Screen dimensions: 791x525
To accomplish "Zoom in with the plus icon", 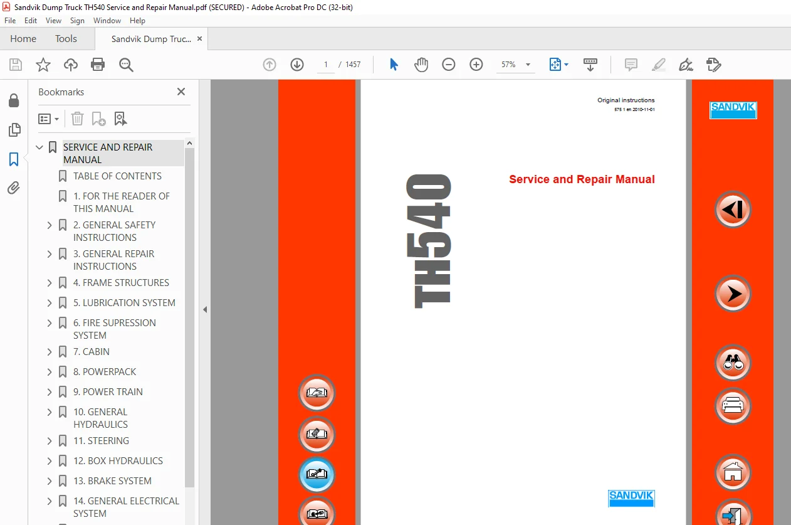I will click(x=476, y=65).
